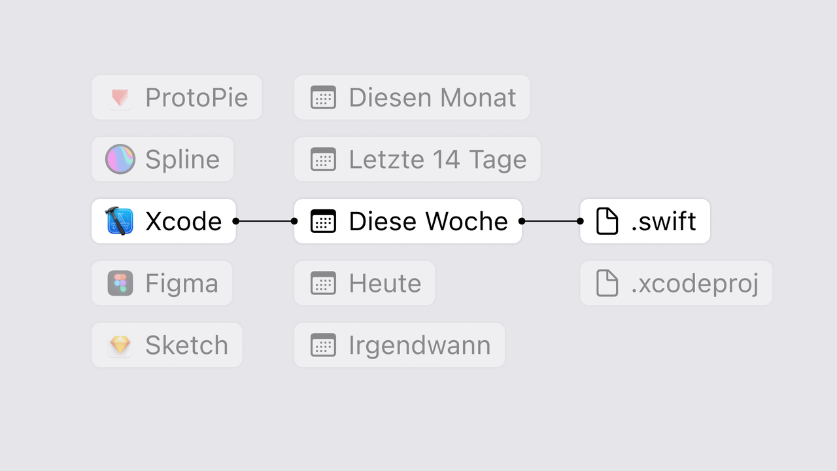837x471 pixels.
Task: Choose the Heute time filter
Action: [x=364, y=283]
